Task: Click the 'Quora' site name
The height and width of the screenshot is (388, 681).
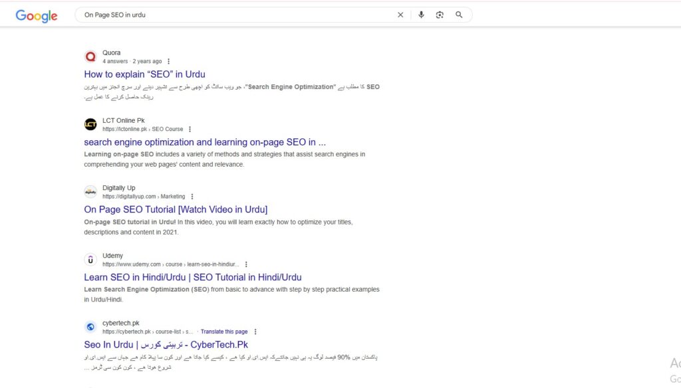Action: coord(112,52)
